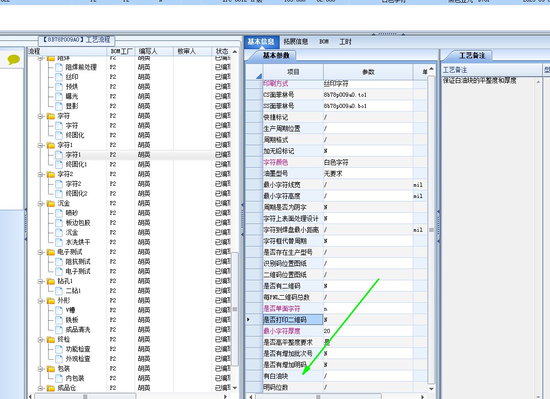Click the 外形 folder icon
This screenshot has height=399, width=550.
click(x=51, y=301)
